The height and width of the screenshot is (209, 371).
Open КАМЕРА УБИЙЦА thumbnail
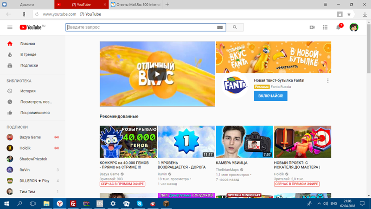pos(244,142)
